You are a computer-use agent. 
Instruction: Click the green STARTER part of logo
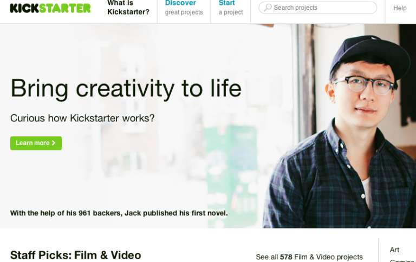click(65, 8)
